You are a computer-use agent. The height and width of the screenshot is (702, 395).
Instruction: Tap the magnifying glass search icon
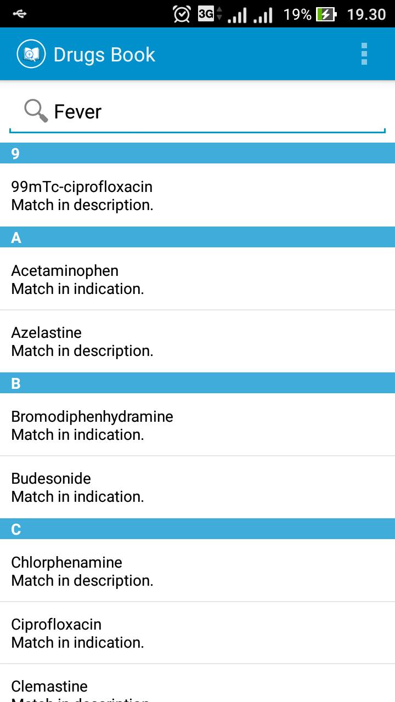36,111
